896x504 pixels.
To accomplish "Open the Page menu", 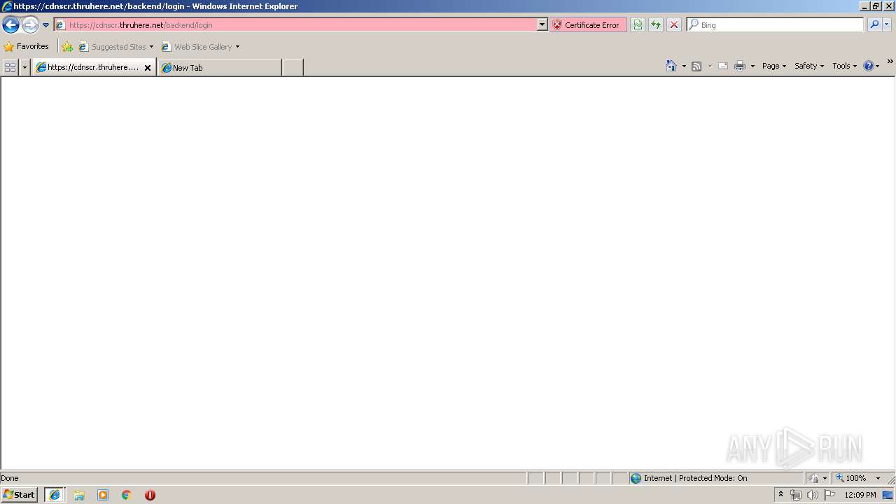I will click(x=774, y=66).
